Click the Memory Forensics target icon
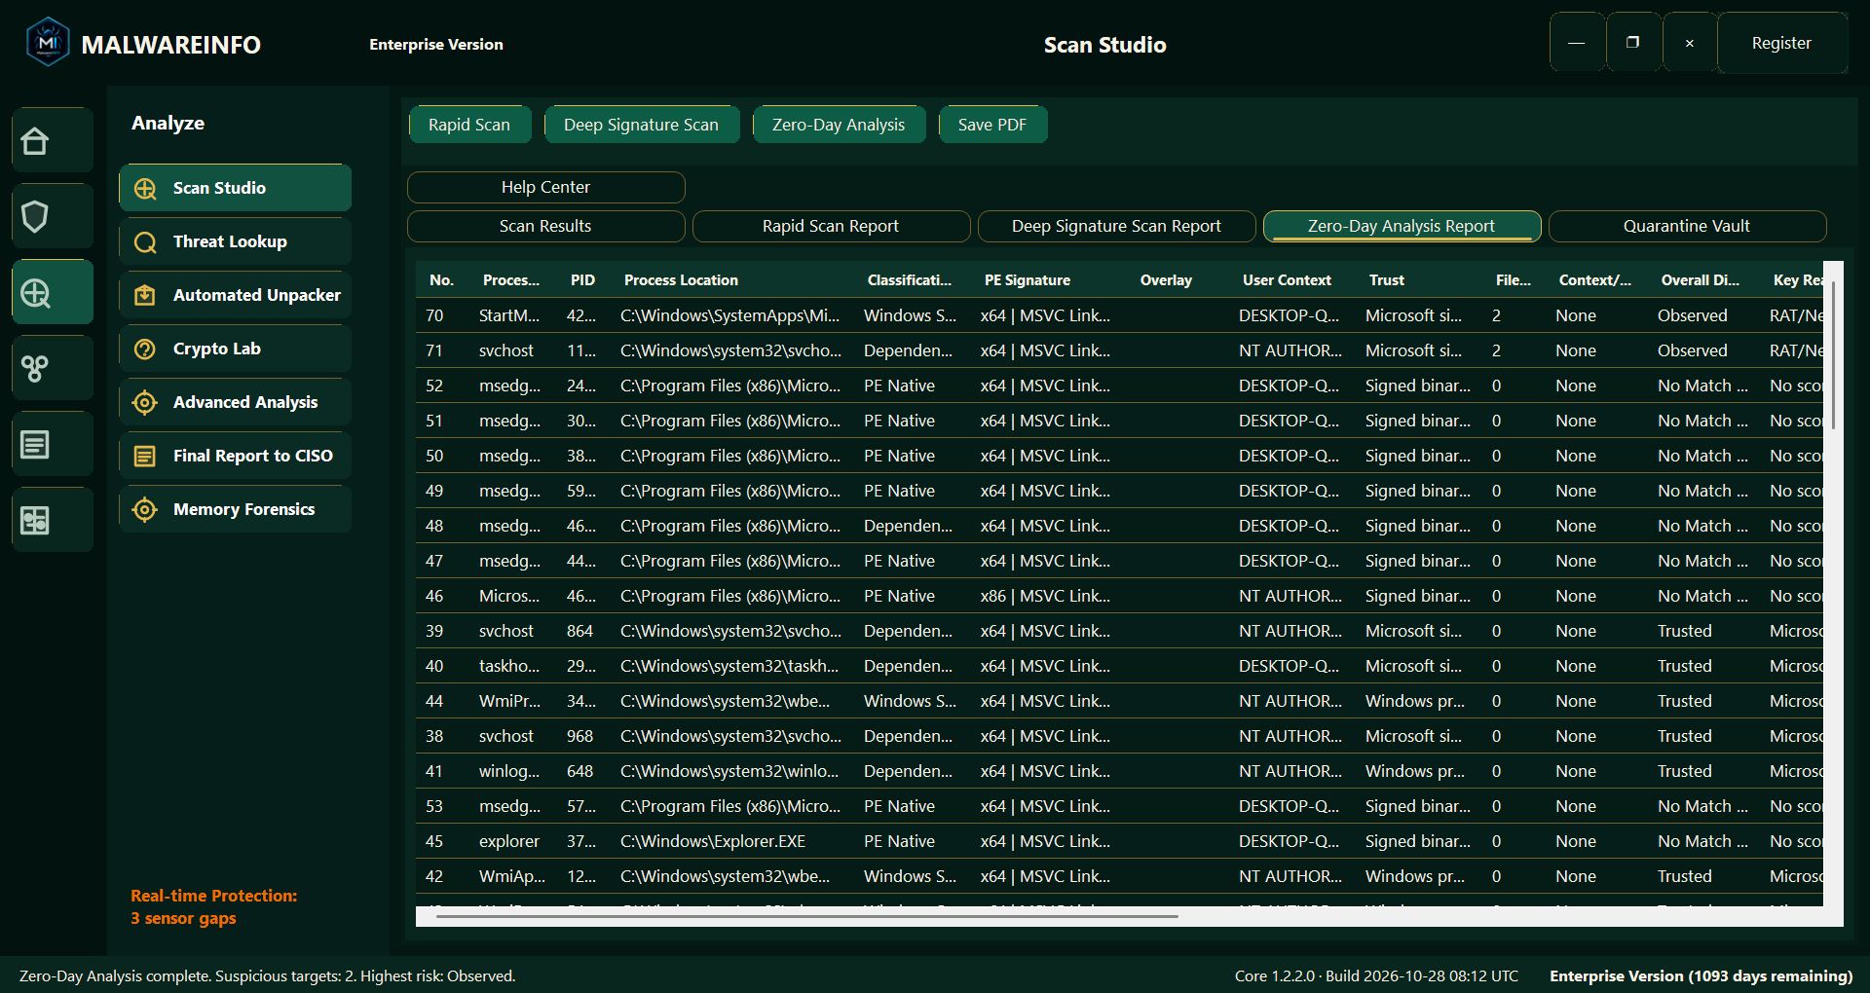 pos(145,509)
